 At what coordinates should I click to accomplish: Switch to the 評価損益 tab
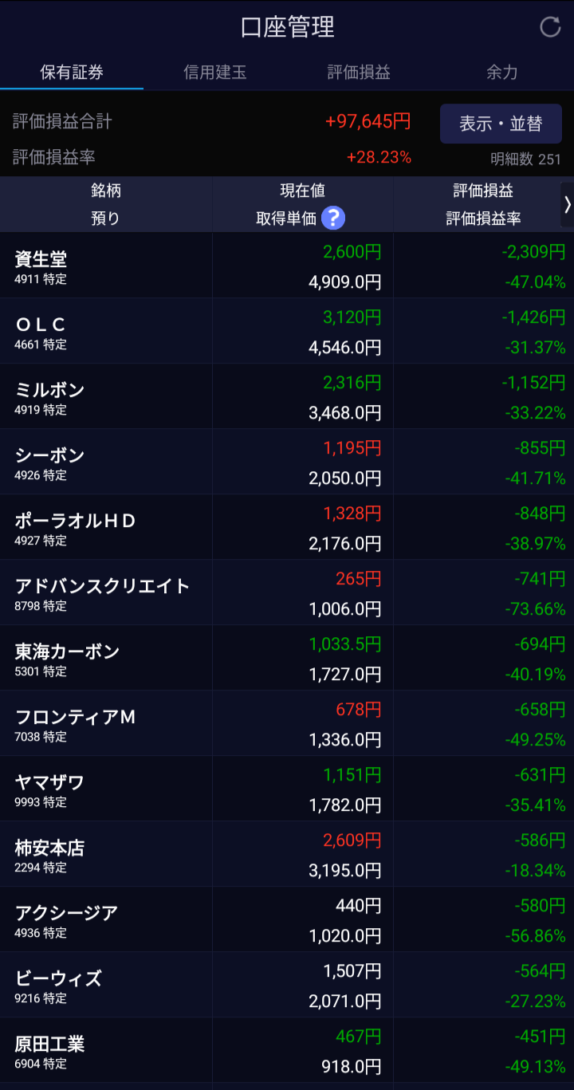(x=359, y=73)
